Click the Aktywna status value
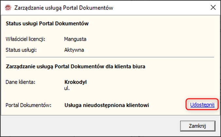 pos(74,50)
